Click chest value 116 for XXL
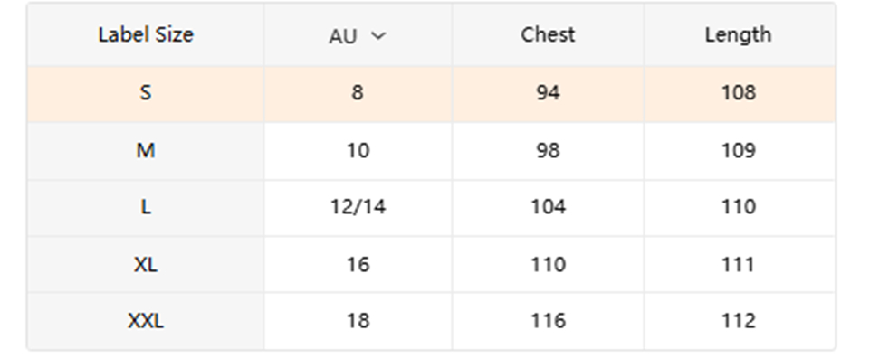 (x=548, y=322)
